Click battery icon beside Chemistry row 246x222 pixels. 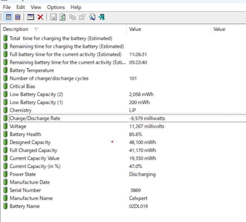pos(6,110)
